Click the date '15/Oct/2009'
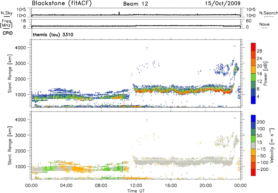The image size is (278, 193). point(223,3)
